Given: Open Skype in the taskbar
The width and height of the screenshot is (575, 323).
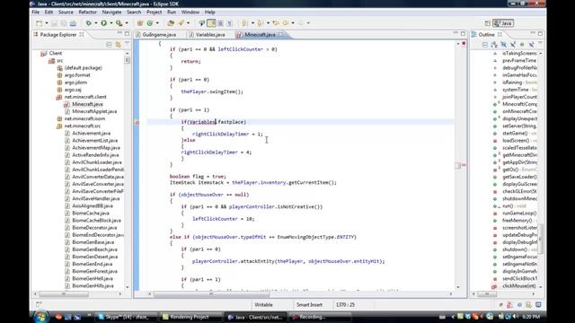Looking at the screenshot, I should (x=125, y=317).
